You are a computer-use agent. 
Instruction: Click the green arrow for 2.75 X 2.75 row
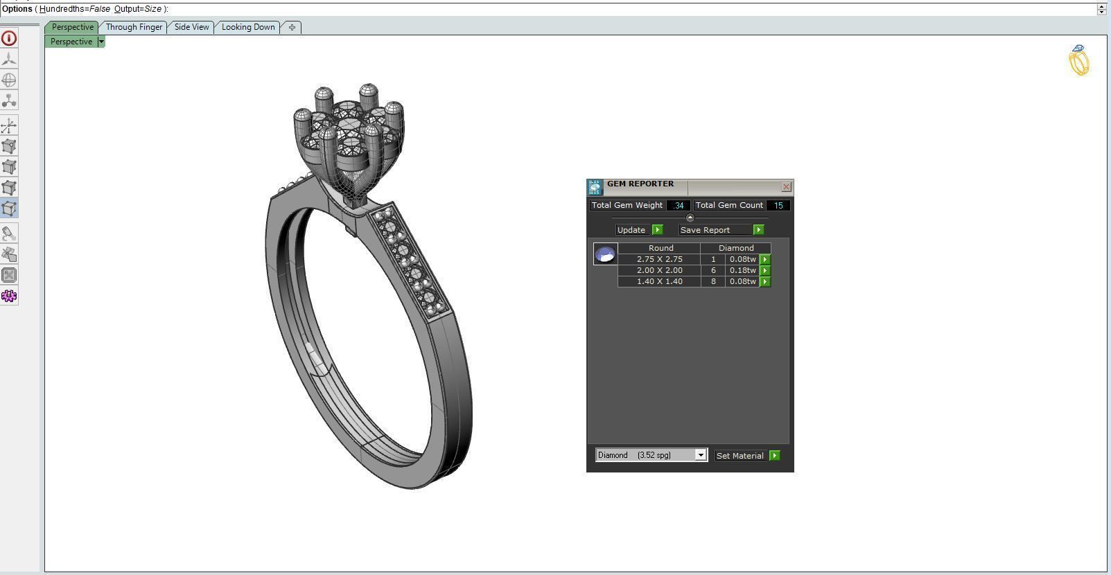[765, 260]
